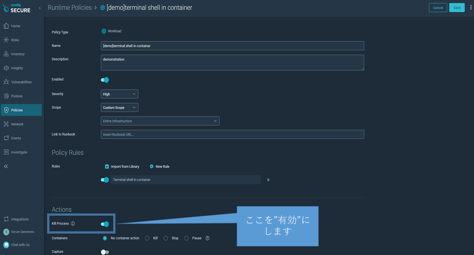The width and height of the screenshot is (474, 255).
Task: Click the Link to Runbook URL field
Action: point(232,135)
